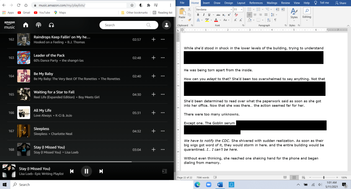Open the "Waiting for a Star to Fall" song title

(x=54, y=92)
